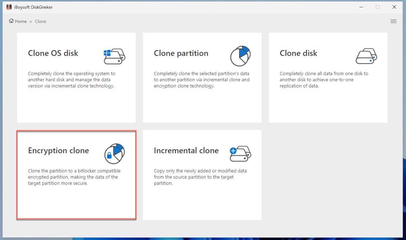Click the Clone OS disk Windows drive icon
Image resolution: width=406 pixels, height=240 pixels.
click(x=114, y=56)
